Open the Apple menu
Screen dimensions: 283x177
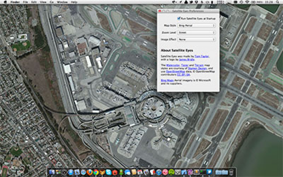pyautogui.click(x=5, y=2)
